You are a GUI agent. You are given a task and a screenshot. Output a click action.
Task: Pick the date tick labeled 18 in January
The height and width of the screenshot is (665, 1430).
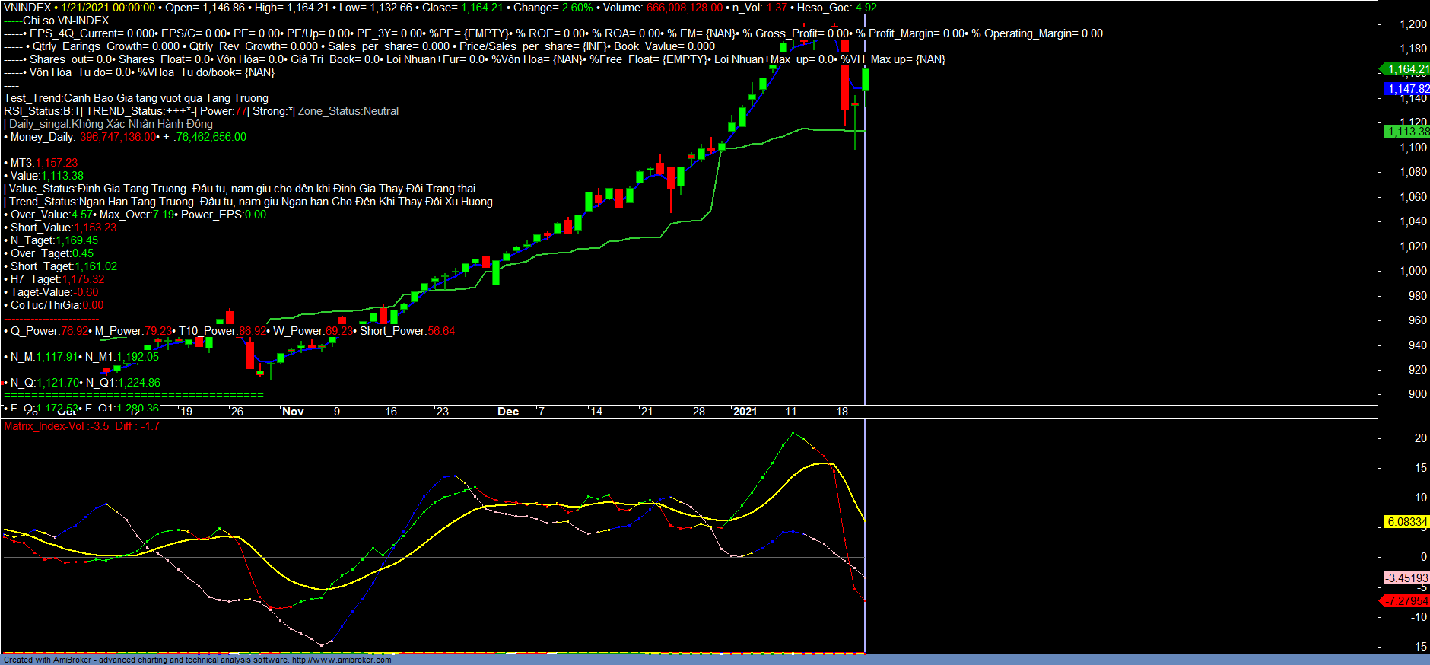(x=841, y=412)
